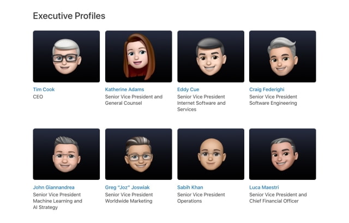Open the Craig Federighi name link
Image resolution: width=349 pixels, height=223 pixels.
(x=267, y=89)
